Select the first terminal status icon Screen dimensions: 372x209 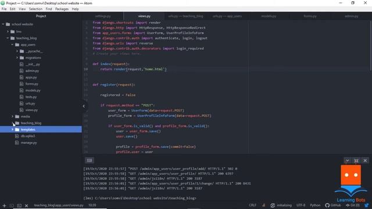coord(12,206)
